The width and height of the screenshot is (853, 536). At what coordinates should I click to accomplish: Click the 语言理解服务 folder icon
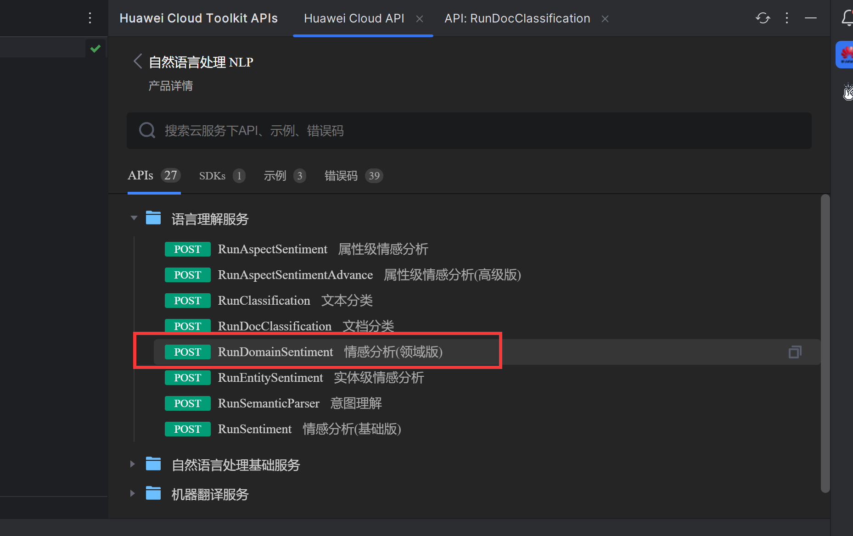coord(153,218)
